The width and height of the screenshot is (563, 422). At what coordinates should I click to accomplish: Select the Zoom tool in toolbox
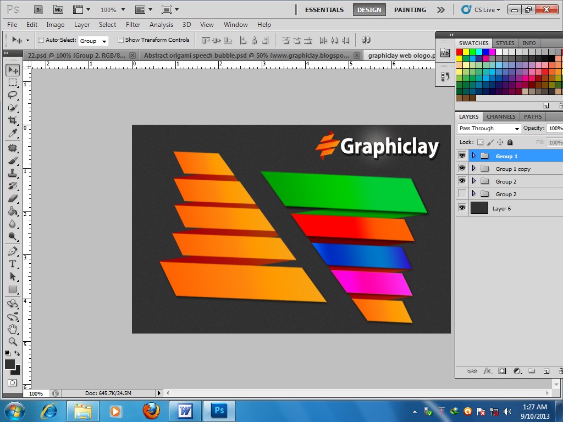tap(13, 342)
